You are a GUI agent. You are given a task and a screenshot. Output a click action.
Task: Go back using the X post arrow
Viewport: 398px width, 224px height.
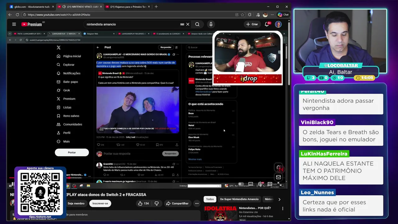tap(98, 47)
